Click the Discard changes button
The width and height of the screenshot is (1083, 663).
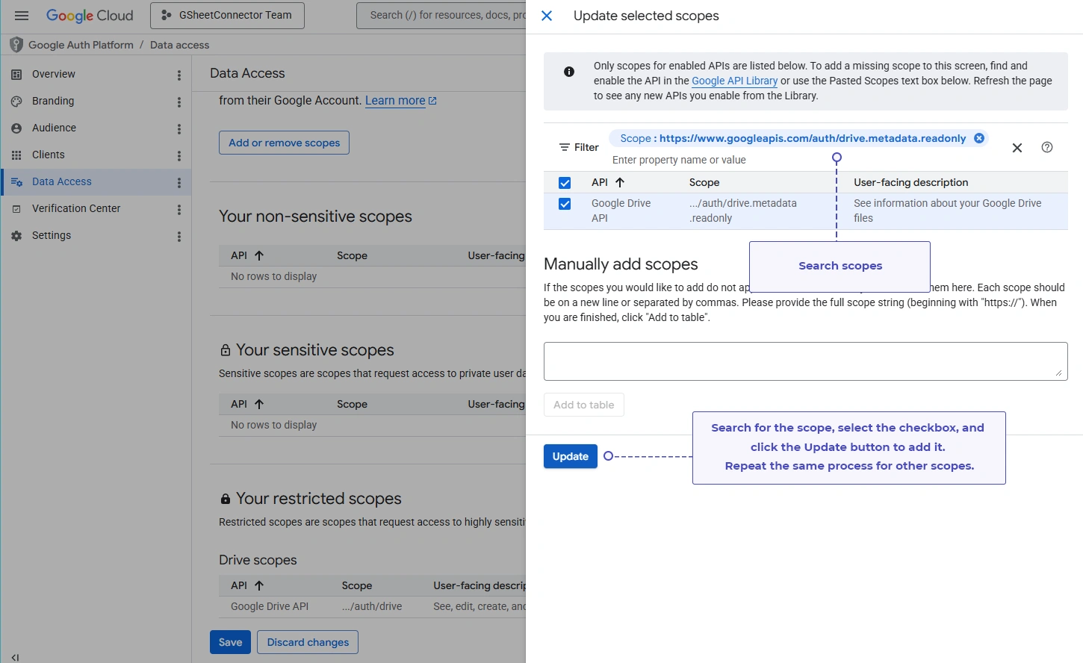click(x=308, y=642)
